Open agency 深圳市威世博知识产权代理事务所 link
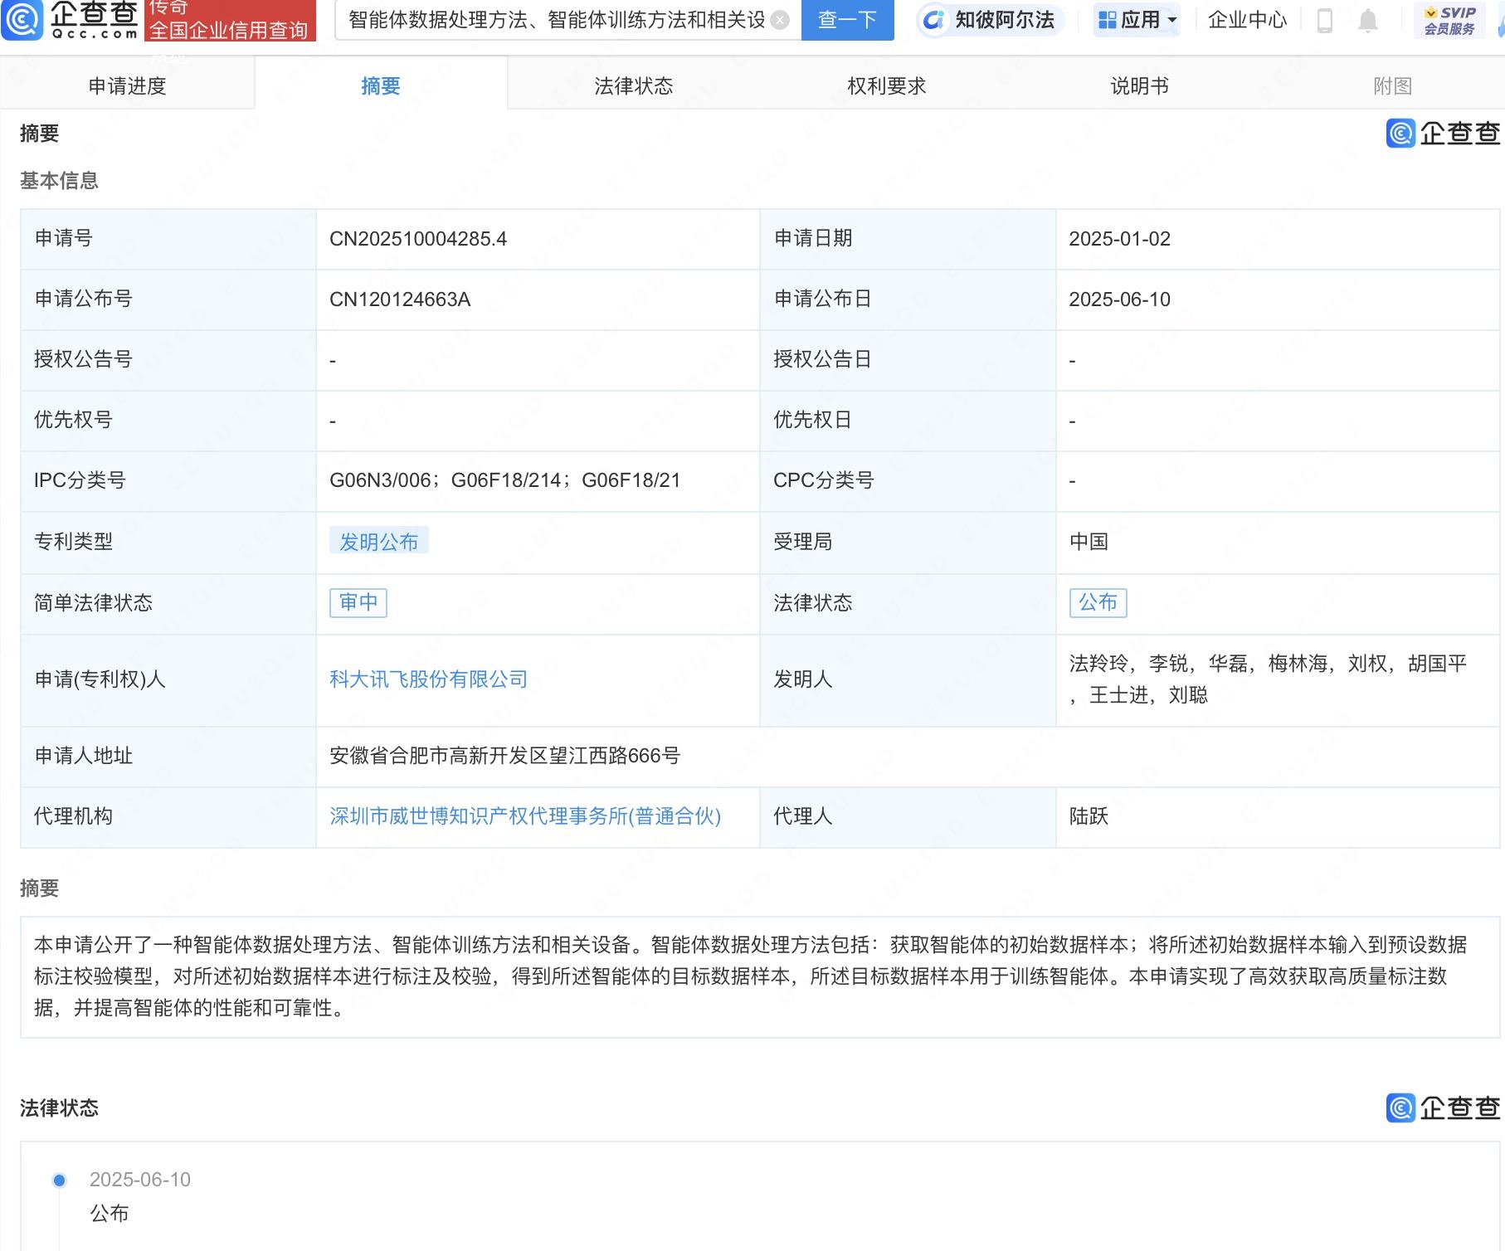Viewport: 1505px width, 1251px height. (x=525, y=816)
